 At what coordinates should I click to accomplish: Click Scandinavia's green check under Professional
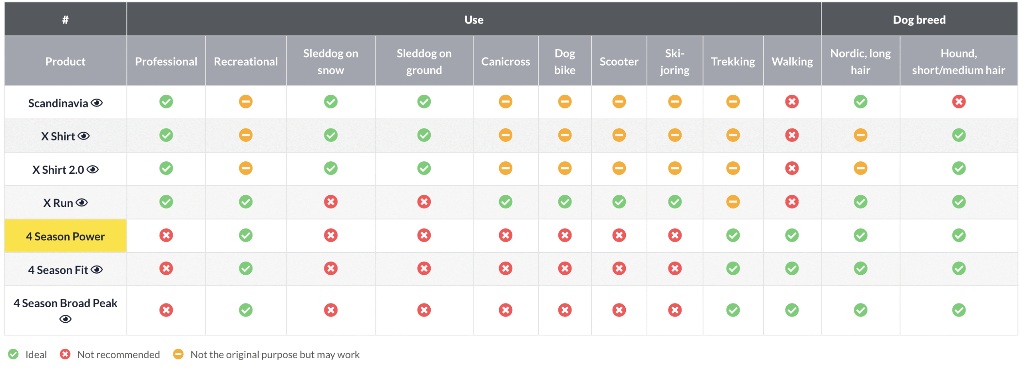click(166, 102)
